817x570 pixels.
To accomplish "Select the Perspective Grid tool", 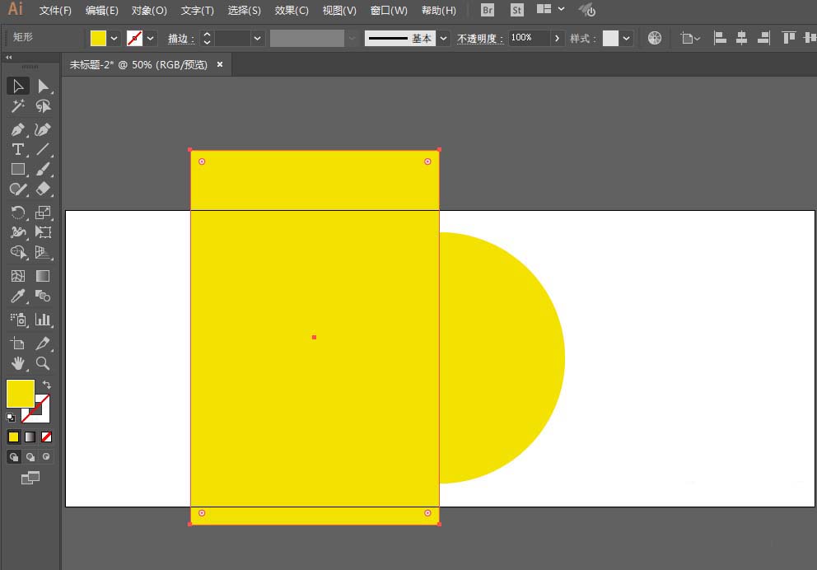I will (x=44, y=253).
